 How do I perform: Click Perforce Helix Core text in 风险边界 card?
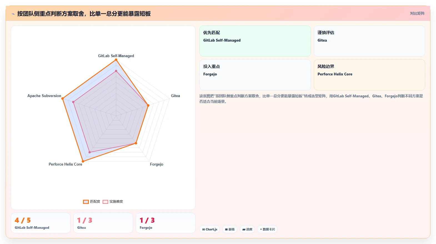point(335,74)
